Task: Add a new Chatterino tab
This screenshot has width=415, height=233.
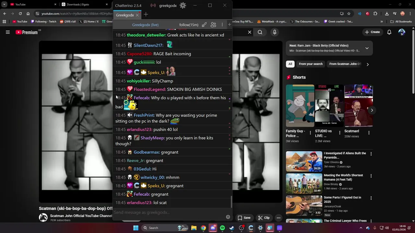Action: pos(146,14)
